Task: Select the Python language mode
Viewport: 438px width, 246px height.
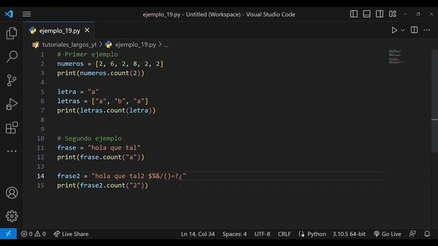Action: click(x=316, y=234)
